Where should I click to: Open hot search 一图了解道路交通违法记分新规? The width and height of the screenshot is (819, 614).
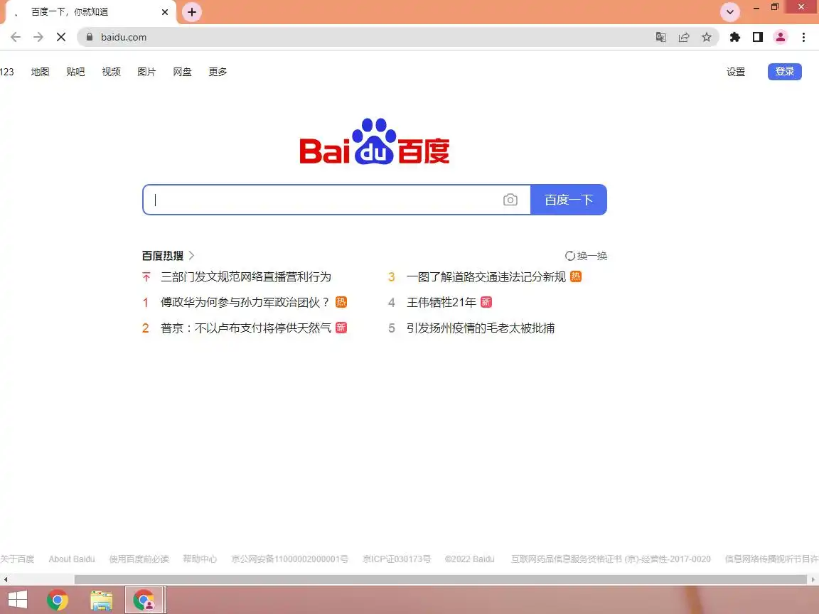pos(486,277)
